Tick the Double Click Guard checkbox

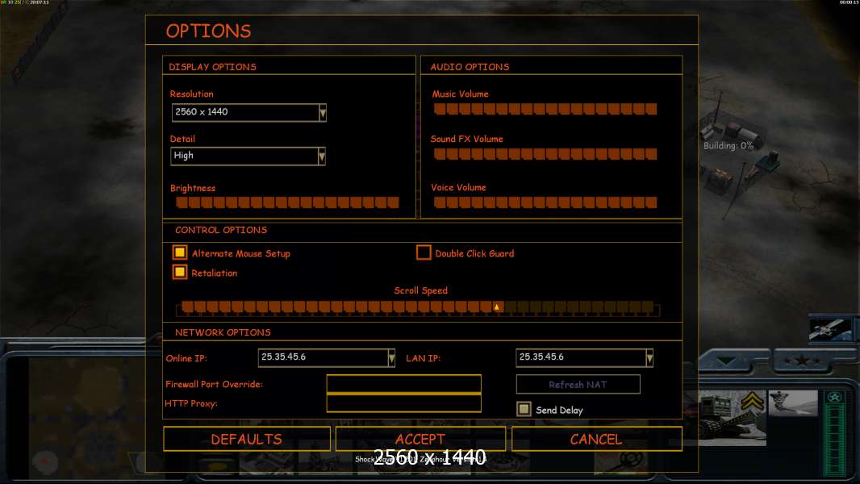point(424,252)
